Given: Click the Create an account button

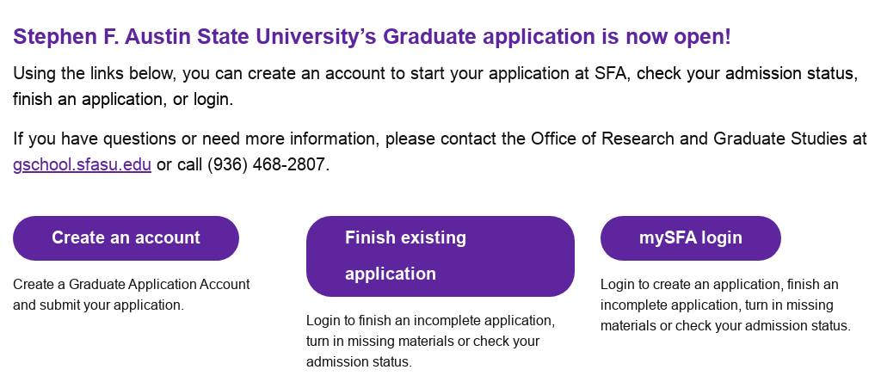Looking at the screenshot, I should (x=126, y=238).
